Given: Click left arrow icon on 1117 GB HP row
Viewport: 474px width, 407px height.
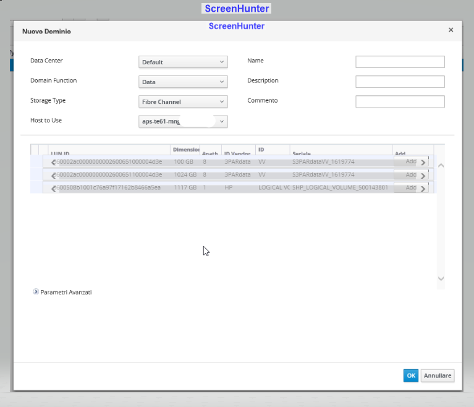Looking at the screenshot, I should pos(53,188).
